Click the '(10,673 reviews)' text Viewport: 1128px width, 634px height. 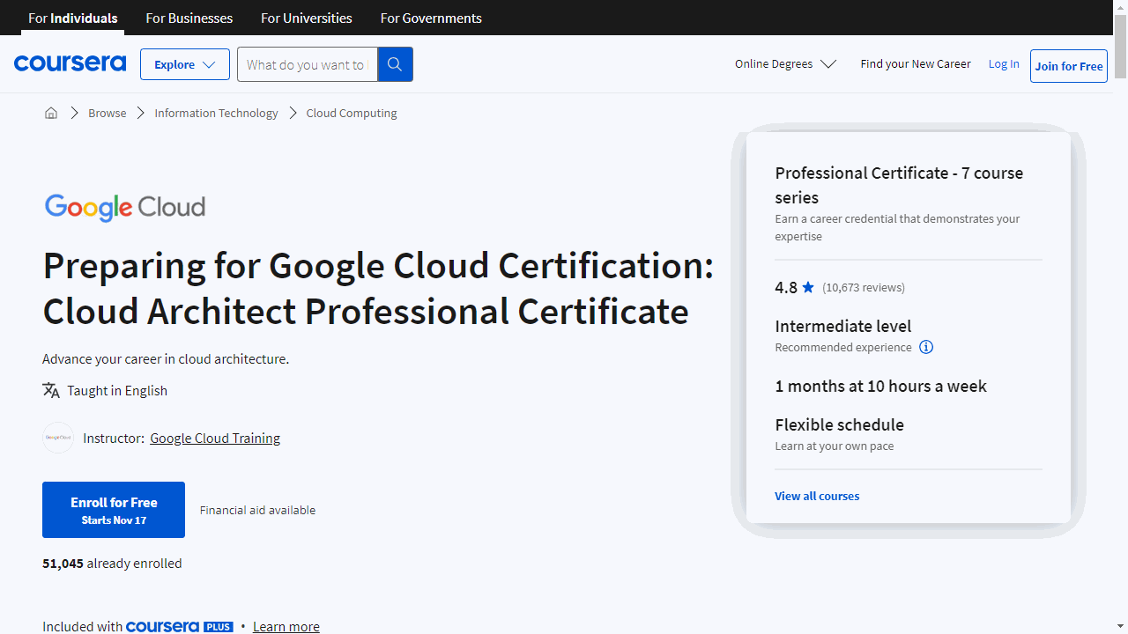(x=864, y=287)
